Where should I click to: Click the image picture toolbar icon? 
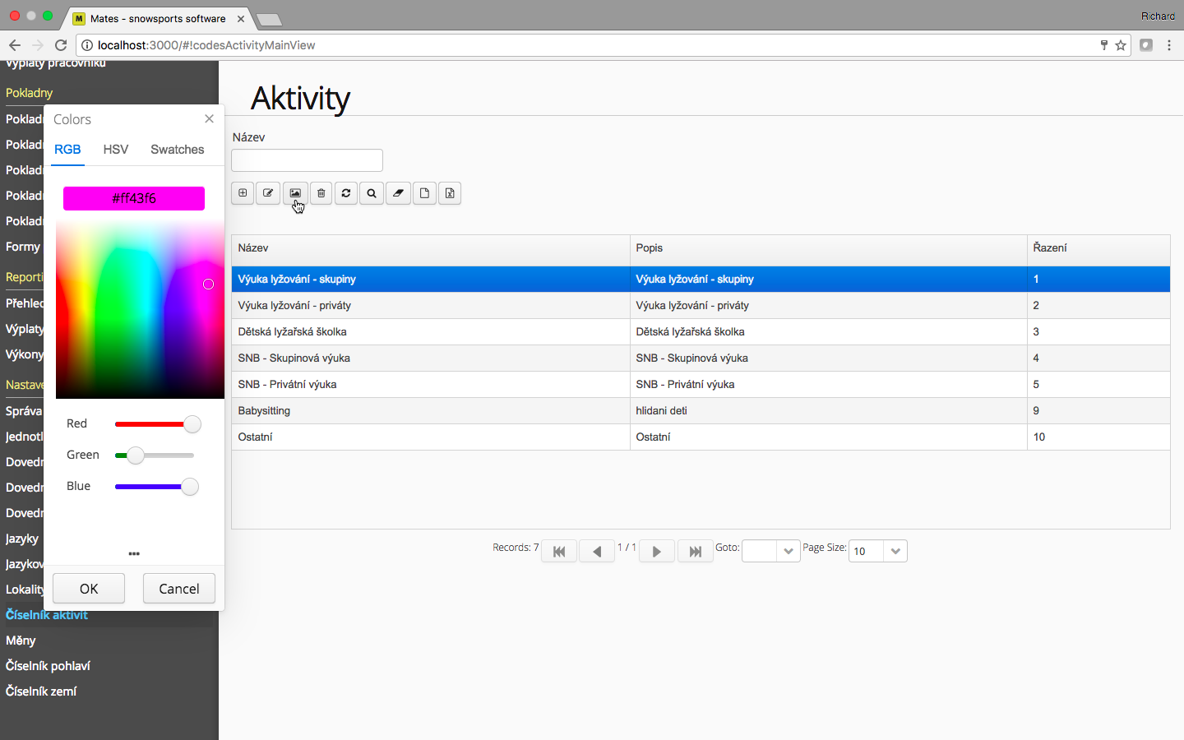pyautogui.click(x=295, y=193)
